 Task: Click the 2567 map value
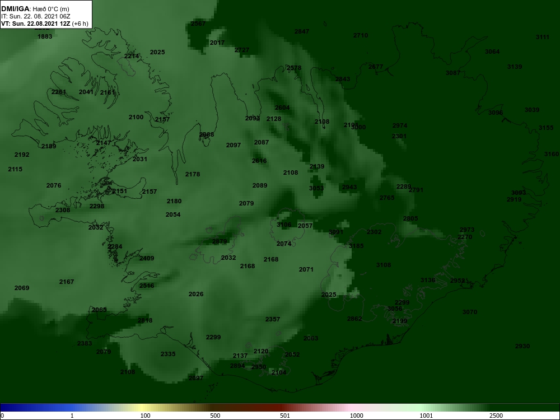click(x=198, y=24)
